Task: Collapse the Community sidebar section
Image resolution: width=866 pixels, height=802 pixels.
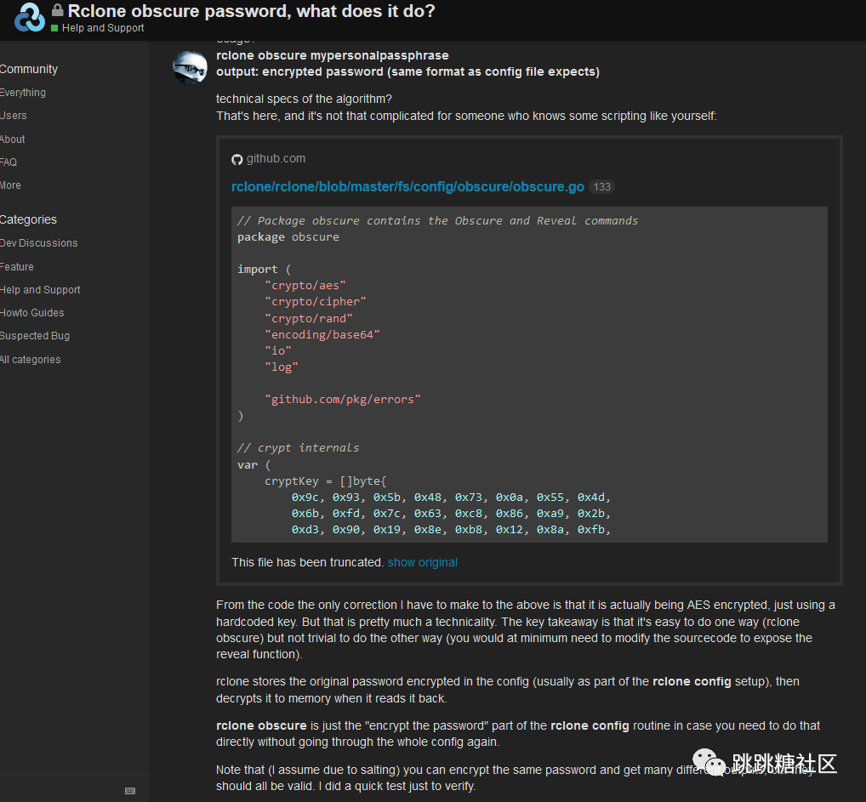Action: tap(29, 69)
